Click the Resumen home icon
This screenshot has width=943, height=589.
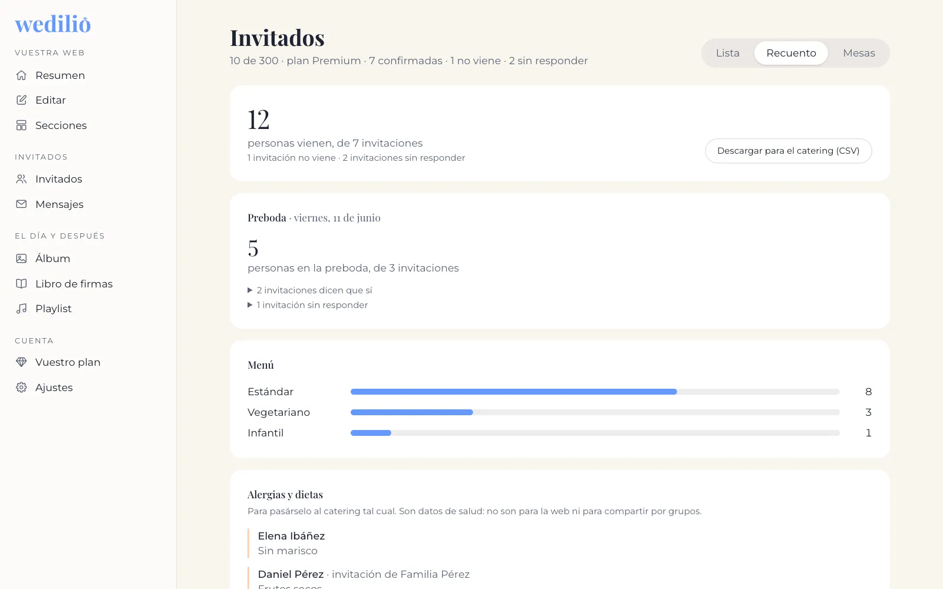tap(21, 75)
